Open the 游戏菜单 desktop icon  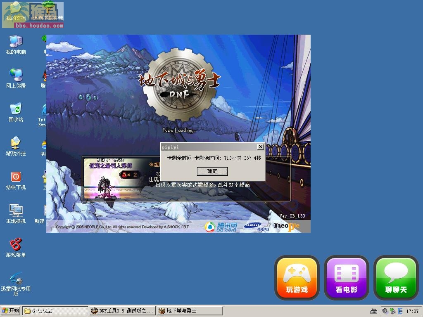[x=16, y=248]
